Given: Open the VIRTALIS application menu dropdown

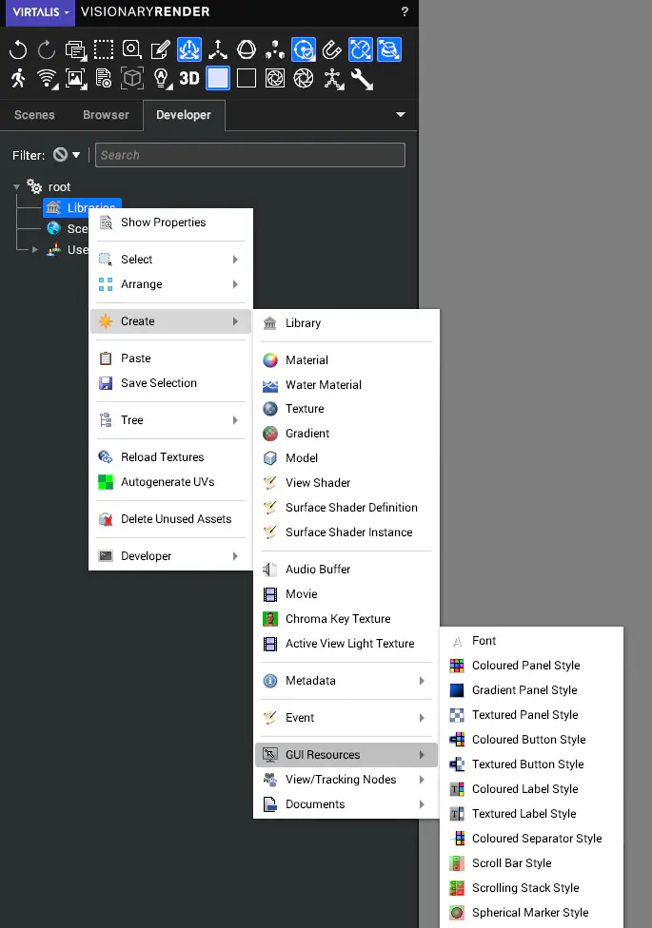Looking at the screenshot, I should pyautogui.click(x=41, y=12).
